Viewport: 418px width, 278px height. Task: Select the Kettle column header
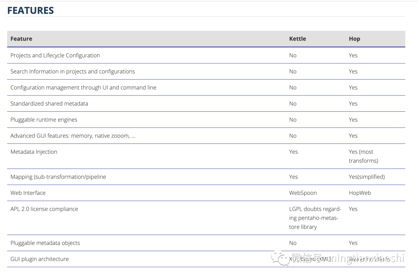(x=297, y=39)
